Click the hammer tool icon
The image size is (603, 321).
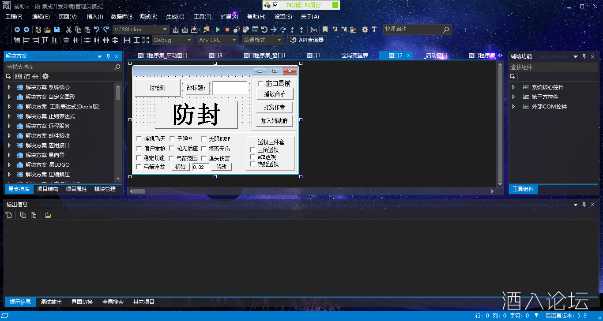tap(374, 30)
